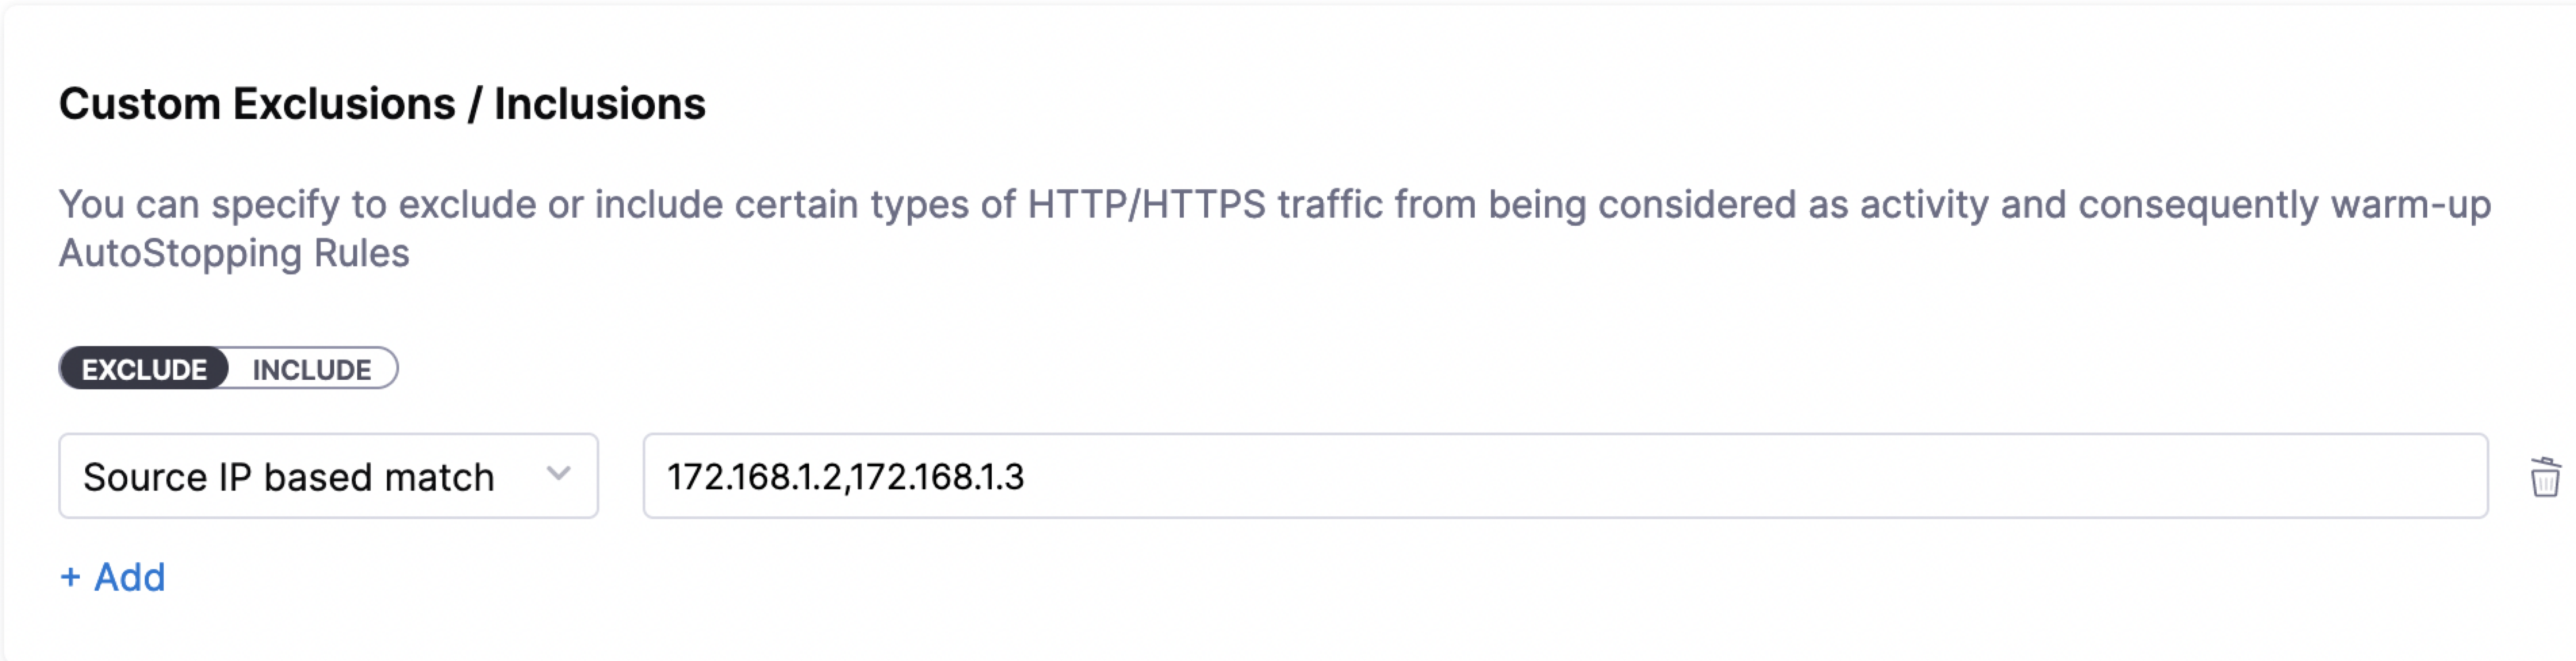
Task: Expand the match type combo box
Action: pyautogui.click(x=328, y=476)
